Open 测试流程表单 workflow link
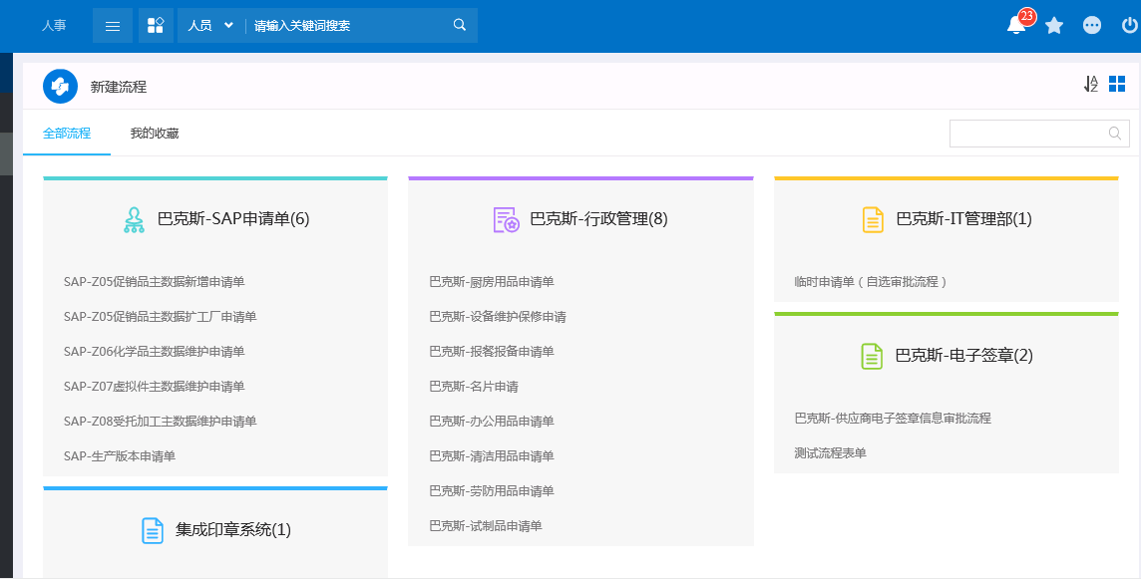Viewport: 1141px width, 579px height. [x=830, y=453]
